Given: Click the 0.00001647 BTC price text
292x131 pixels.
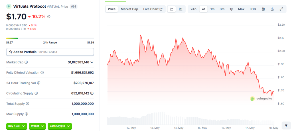Looking at the screenshot, I should tap(17, 25).
